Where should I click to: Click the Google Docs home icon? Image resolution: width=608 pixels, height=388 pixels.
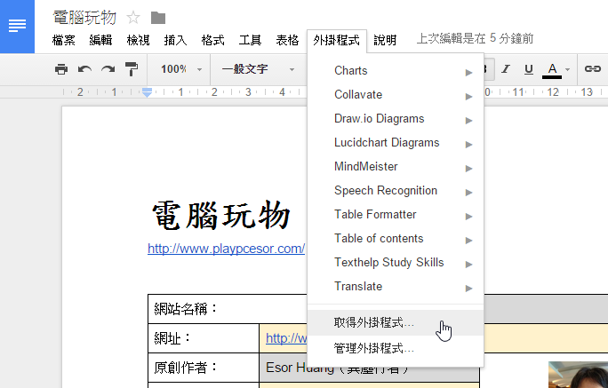click(17, 27)
